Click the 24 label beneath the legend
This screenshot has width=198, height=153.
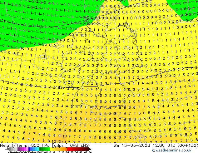click(67, 152)
